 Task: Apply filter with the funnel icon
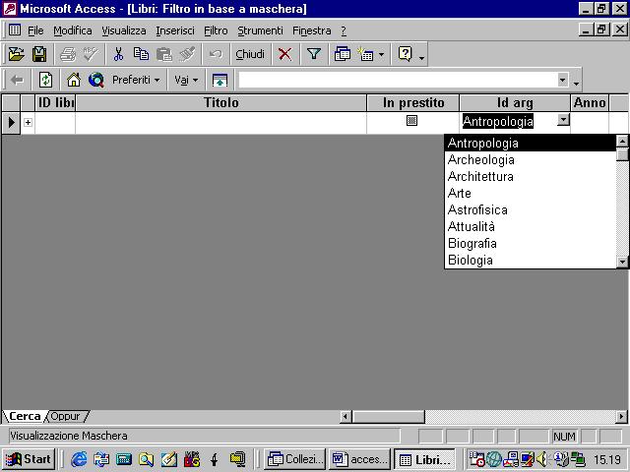tap(314, 54)
